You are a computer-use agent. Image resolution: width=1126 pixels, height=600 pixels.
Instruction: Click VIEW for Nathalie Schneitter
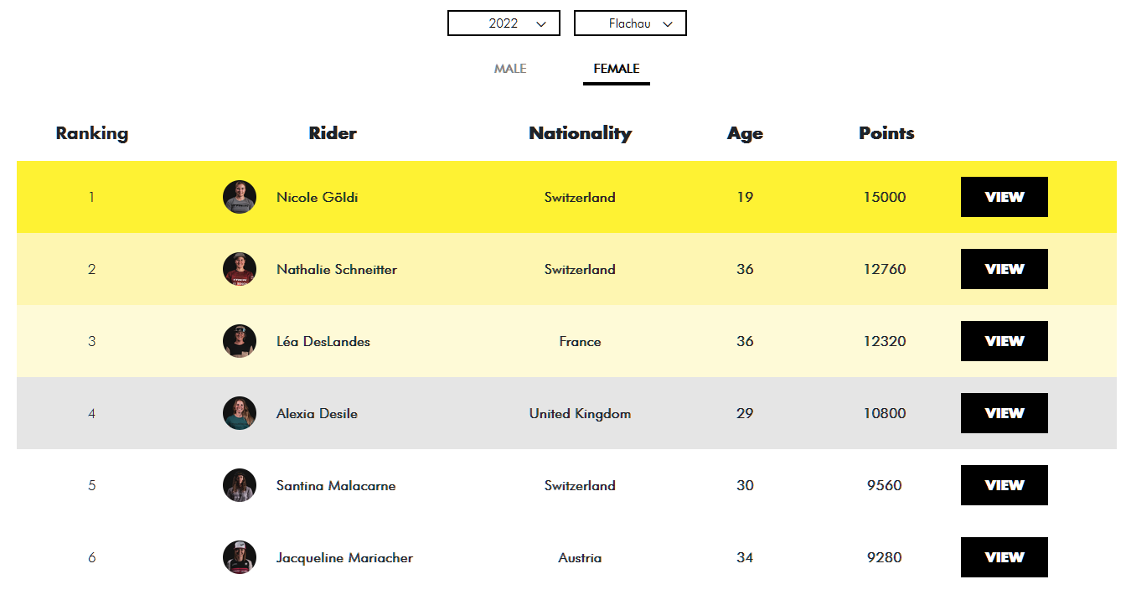click(1005, 269)
